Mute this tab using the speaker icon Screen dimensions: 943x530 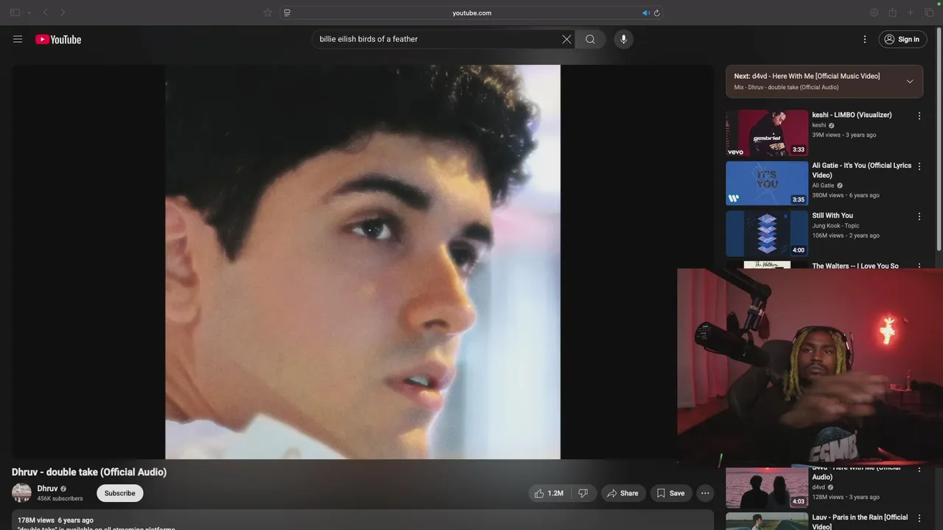tap(646, 13)
